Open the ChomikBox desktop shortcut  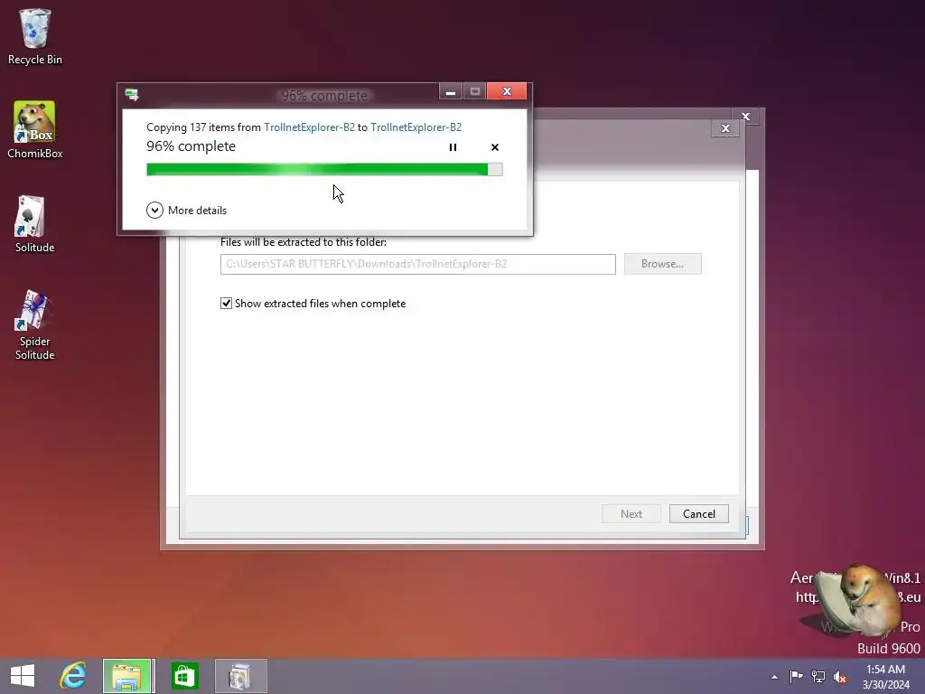point(35,130)
